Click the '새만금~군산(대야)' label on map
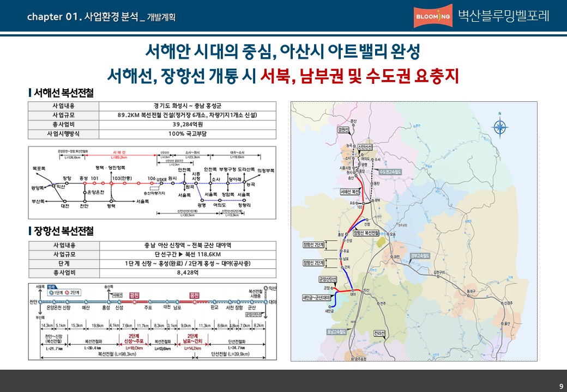The width and height of the screenshot is (567, 392). click(x=316, y=298)
